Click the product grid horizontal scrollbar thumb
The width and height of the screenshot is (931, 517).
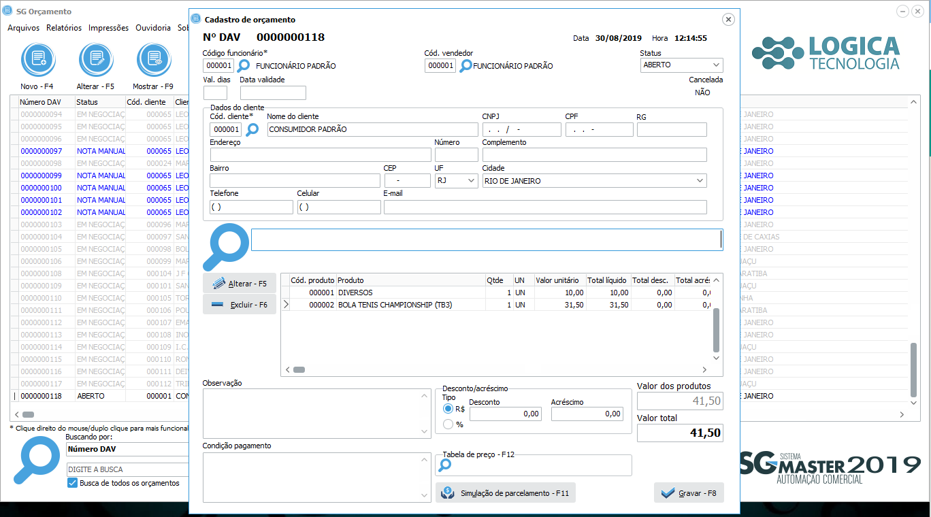click(x=299, y=370)
